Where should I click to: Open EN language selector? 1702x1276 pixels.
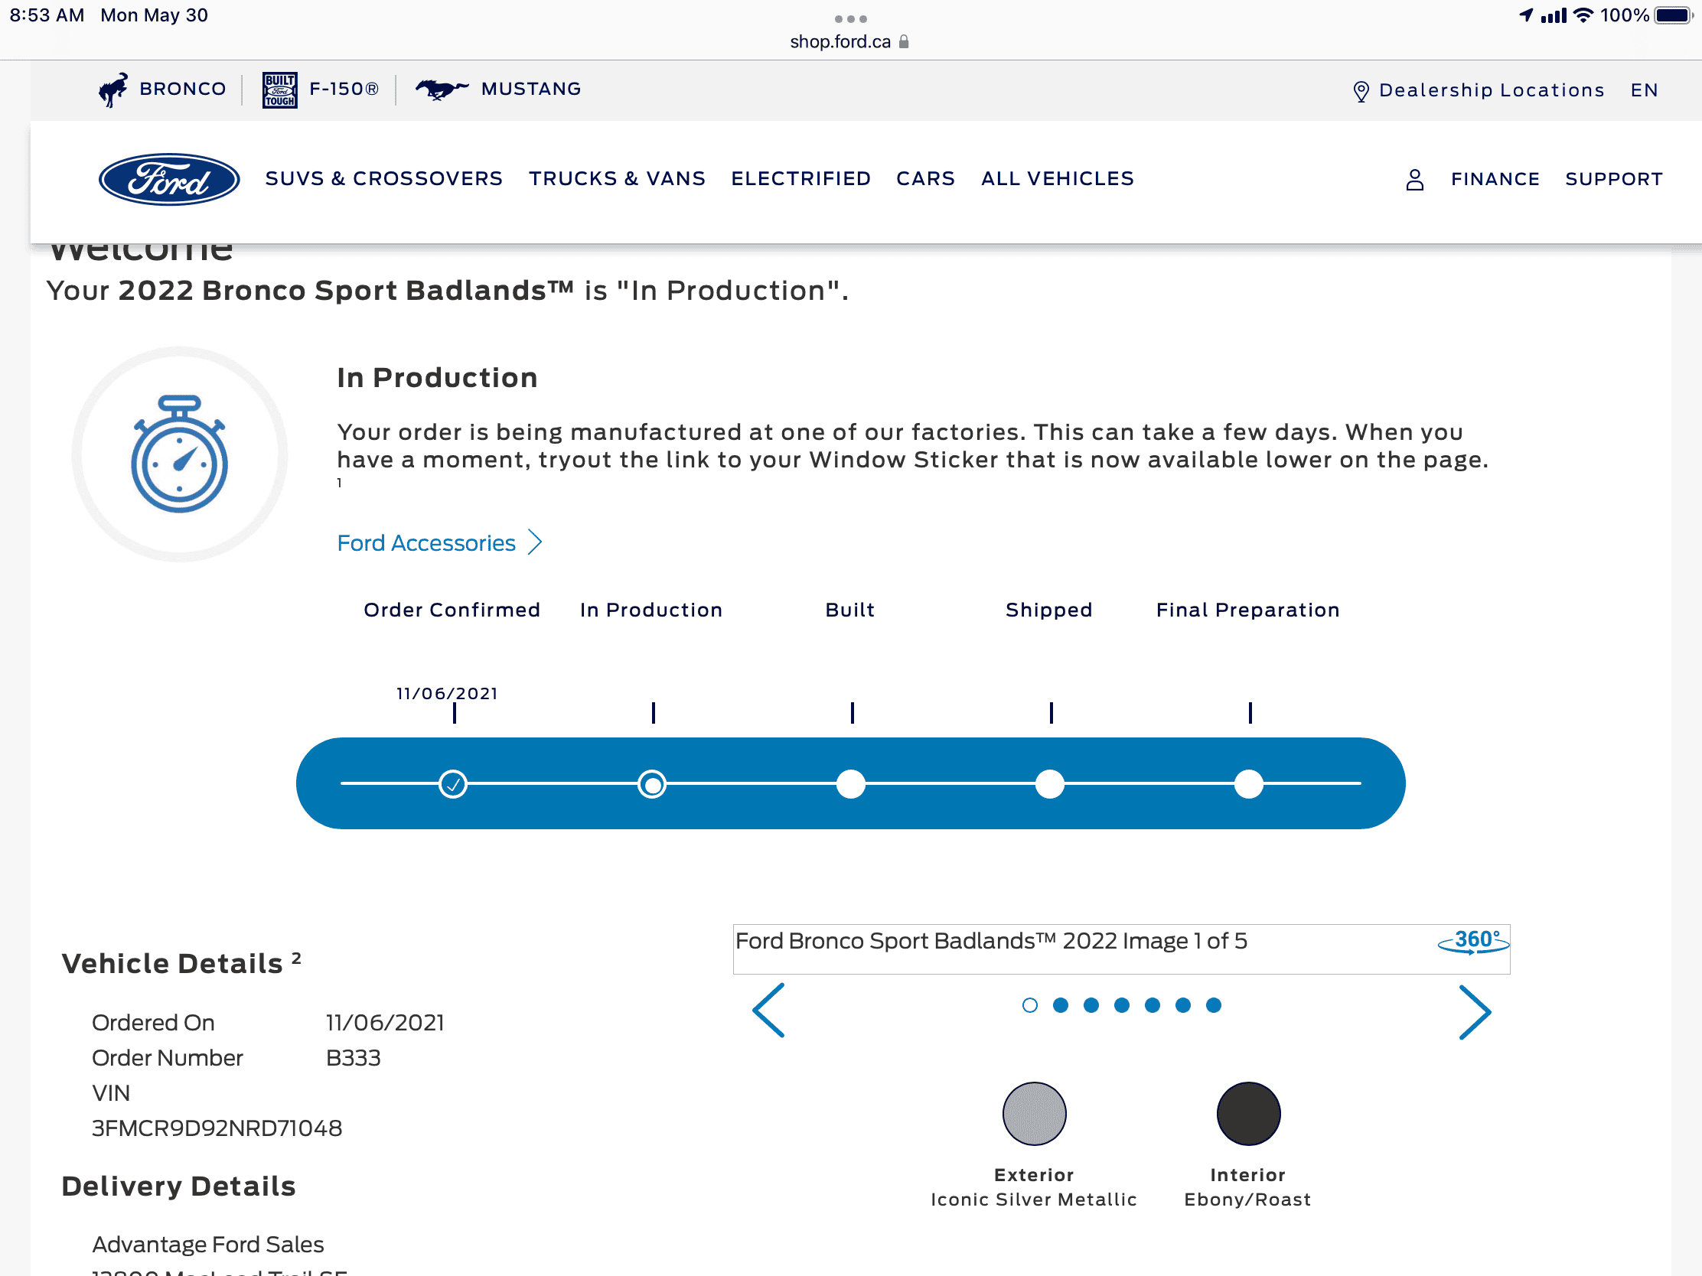tap(1644, 90)
